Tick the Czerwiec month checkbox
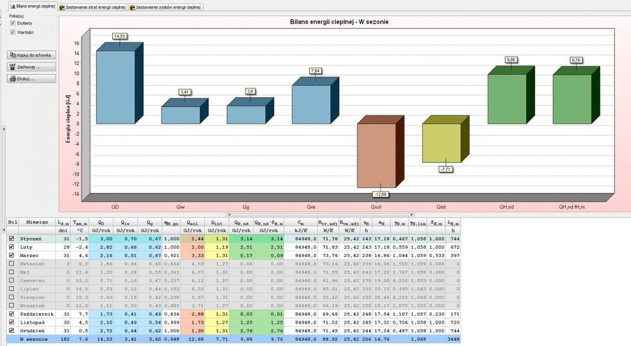631x346 pixels. [x=10, y=280]
